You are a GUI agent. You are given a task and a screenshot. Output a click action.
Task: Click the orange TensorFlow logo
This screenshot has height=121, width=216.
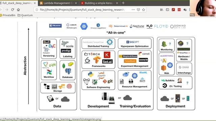click(x=97, y=60)
